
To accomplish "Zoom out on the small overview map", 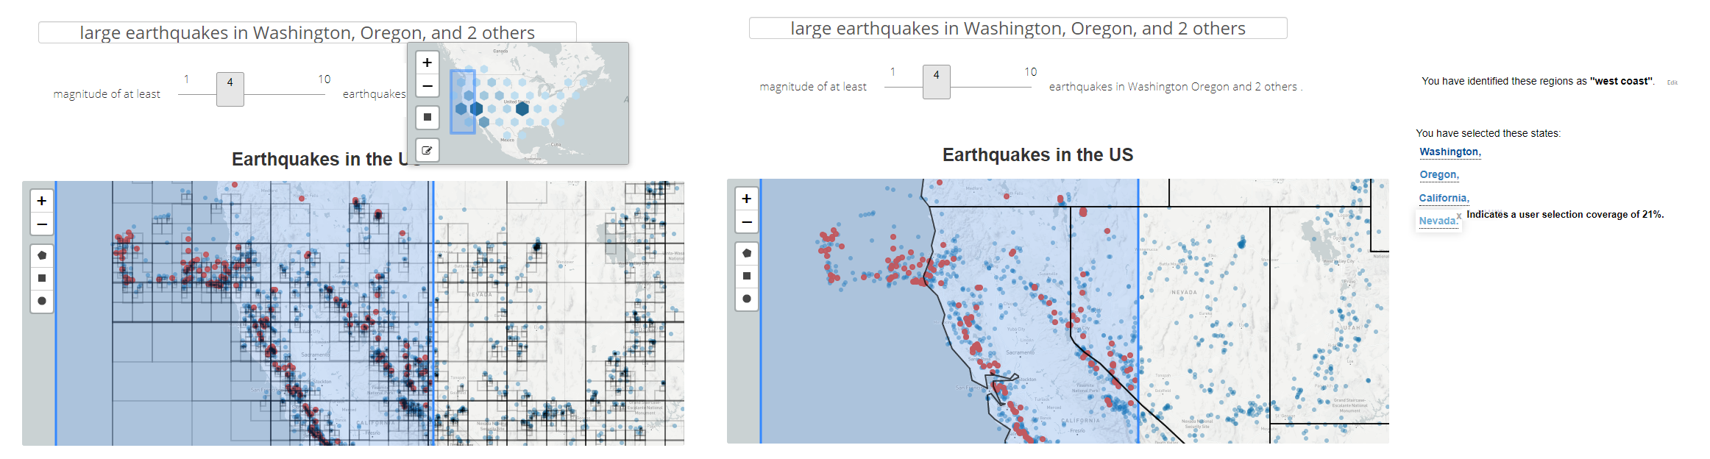I will coord(427,86).
